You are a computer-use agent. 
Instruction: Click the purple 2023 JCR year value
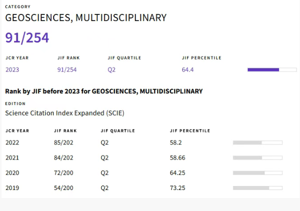[x=12, y=70]
